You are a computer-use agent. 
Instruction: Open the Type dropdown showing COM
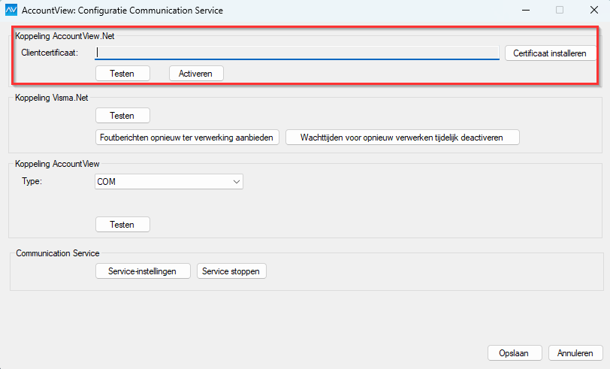click(x=169, y=182)
